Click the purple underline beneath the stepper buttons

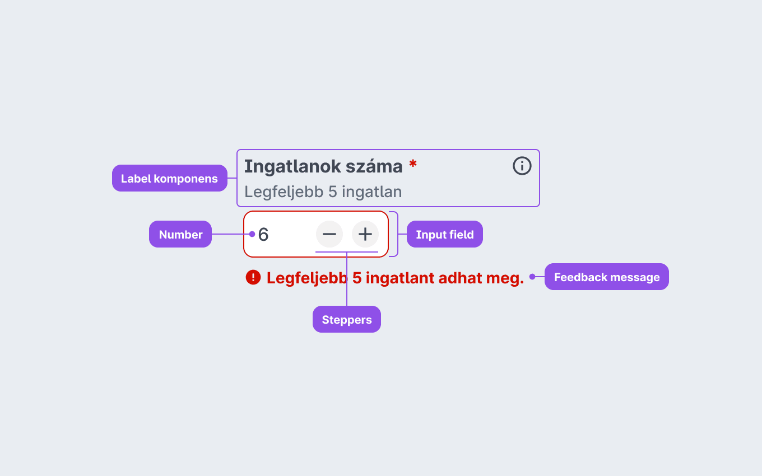(347, 252)
